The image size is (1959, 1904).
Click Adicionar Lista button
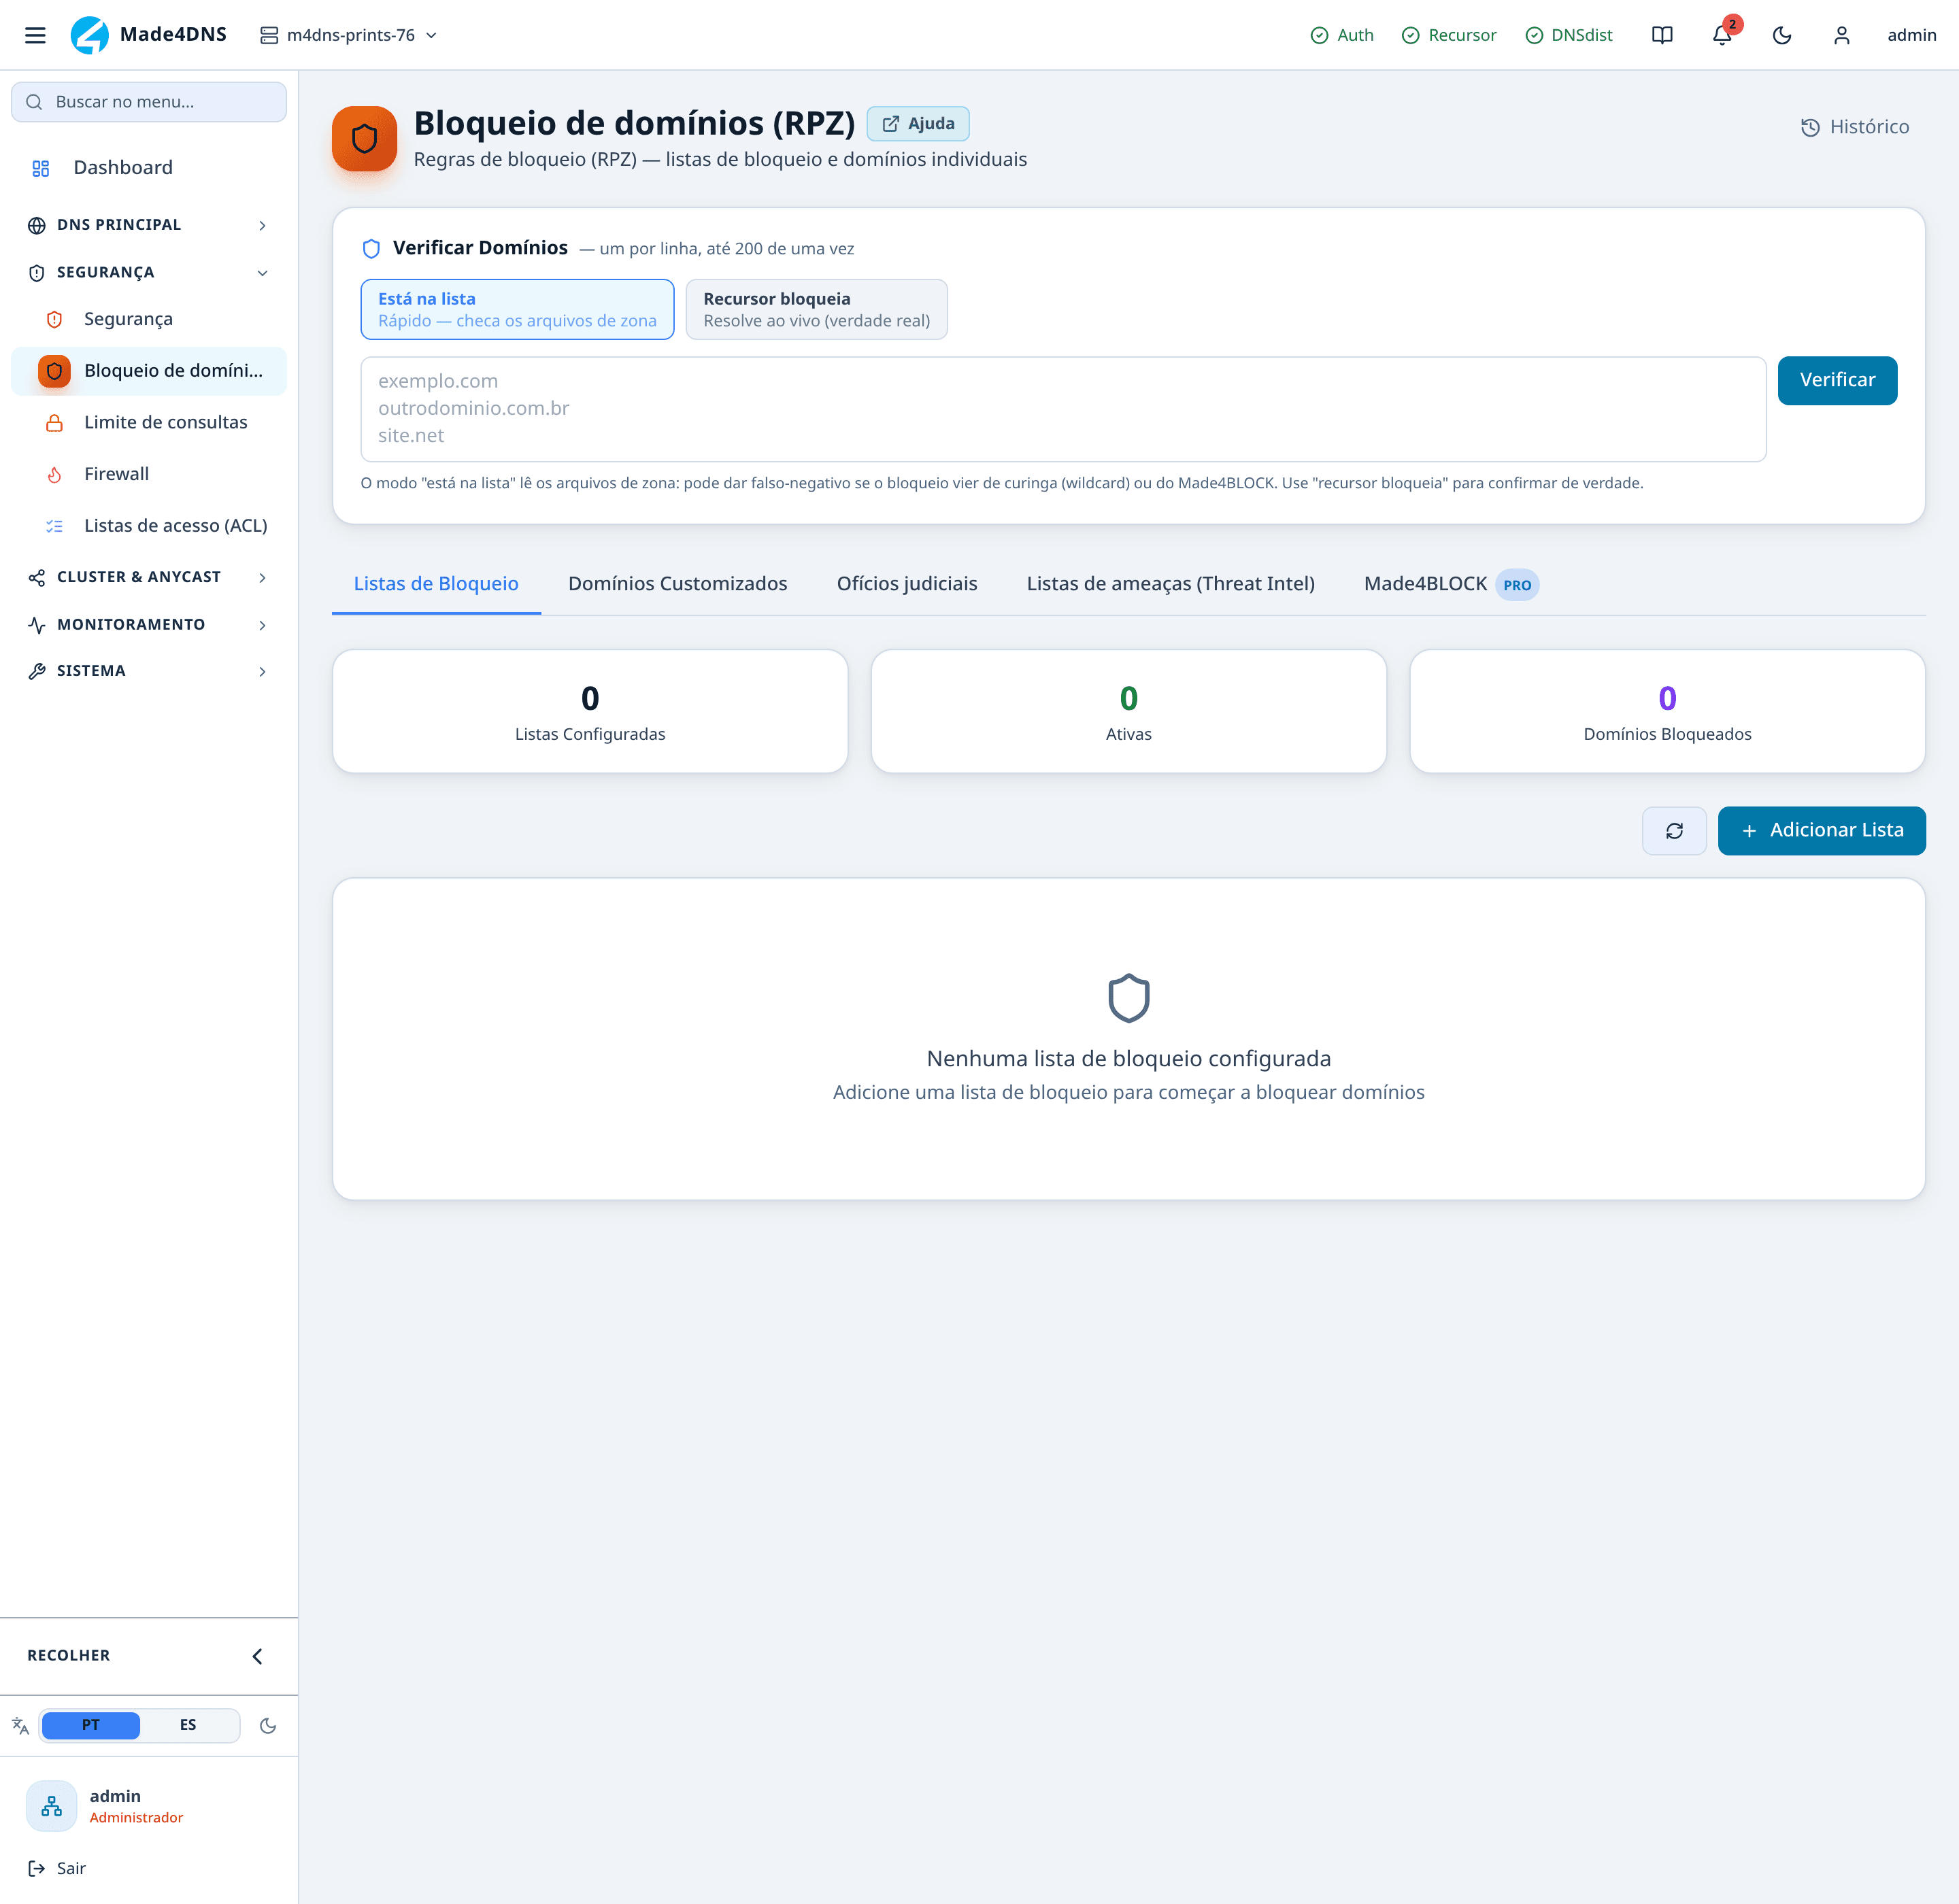[1822, 831]
